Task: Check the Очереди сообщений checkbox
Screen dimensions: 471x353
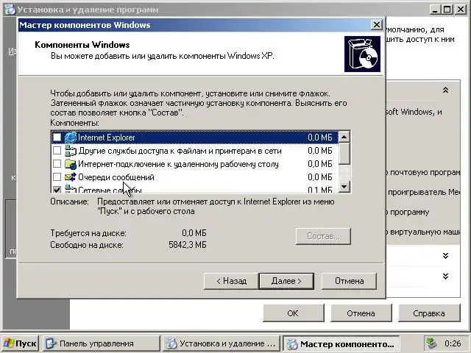Action: (57, 177)
